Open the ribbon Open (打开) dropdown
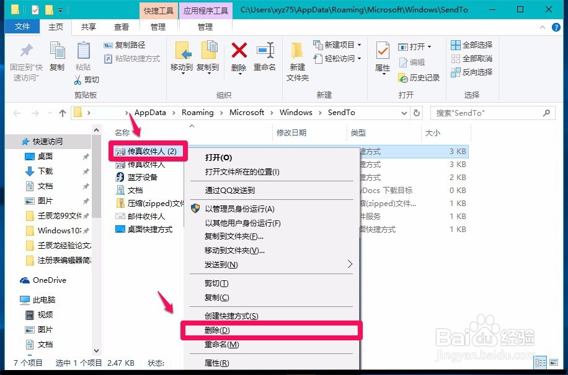This screenshot has height=375, width=568. (x=415, y=46)
